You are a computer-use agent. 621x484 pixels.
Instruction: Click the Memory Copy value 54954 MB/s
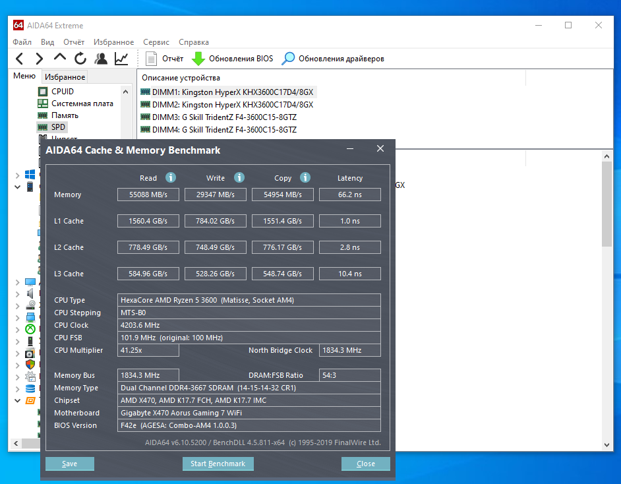pos(283,195)
